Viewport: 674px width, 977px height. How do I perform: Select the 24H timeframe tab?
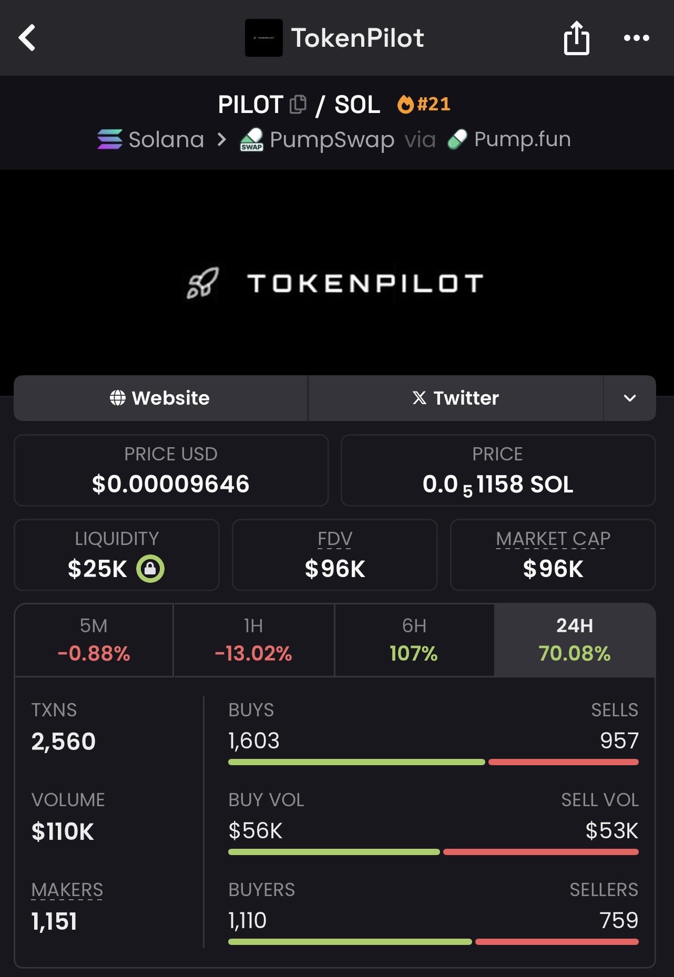tap(574, 640)
